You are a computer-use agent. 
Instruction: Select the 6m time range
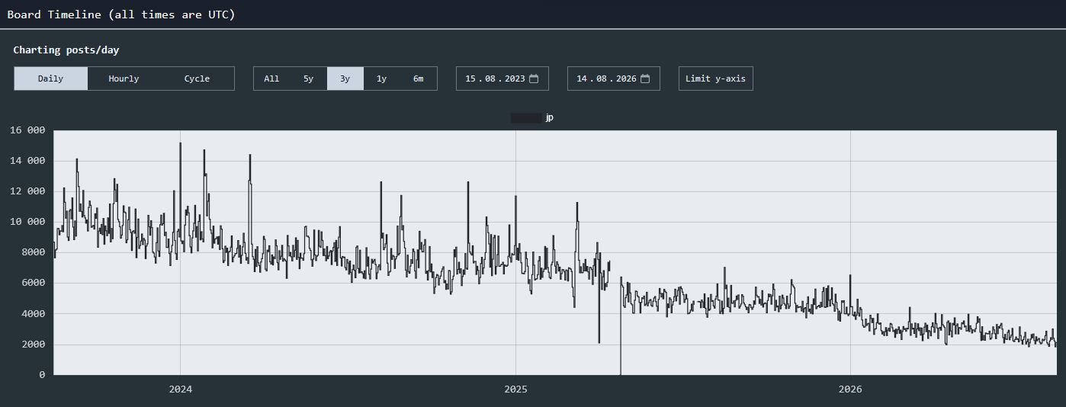pos(419,79)
